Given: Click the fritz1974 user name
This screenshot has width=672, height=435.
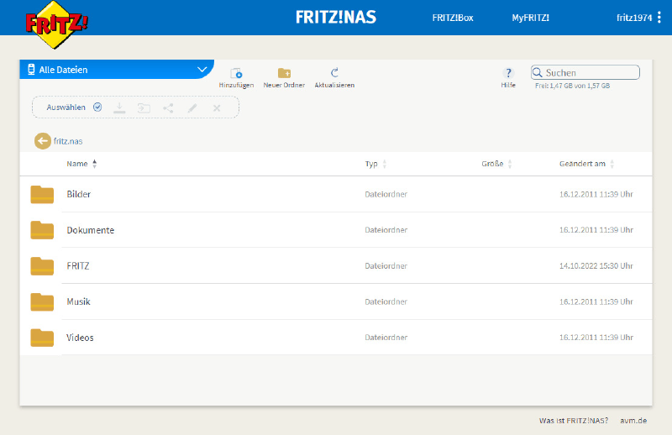Looking at the screenshot, I should pos(634,18).
